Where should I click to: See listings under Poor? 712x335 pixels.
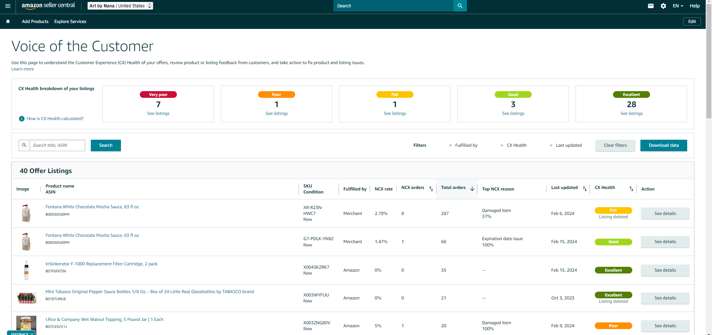click(277, 113)
